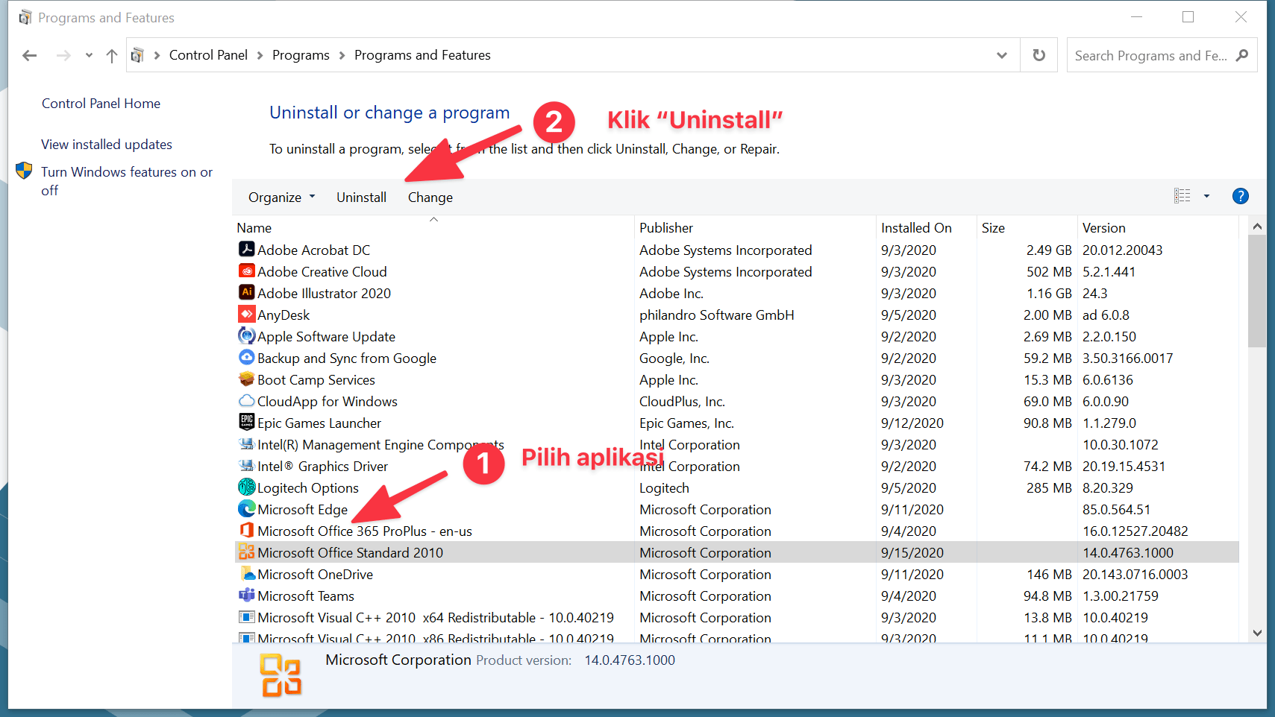
Task: Navigate to Control Panel breadcrumb
Action: (x=208, y=55)
